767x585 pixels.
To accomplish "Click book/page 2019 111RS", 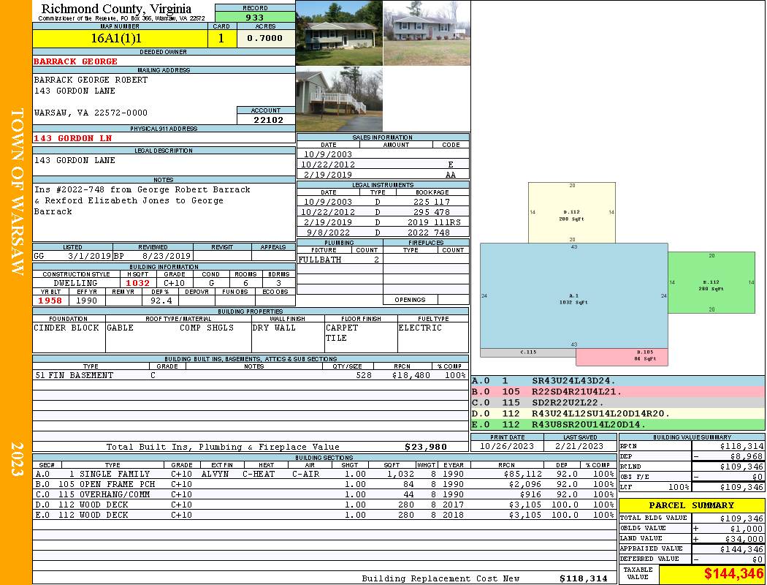I will (x=435, y=222).
